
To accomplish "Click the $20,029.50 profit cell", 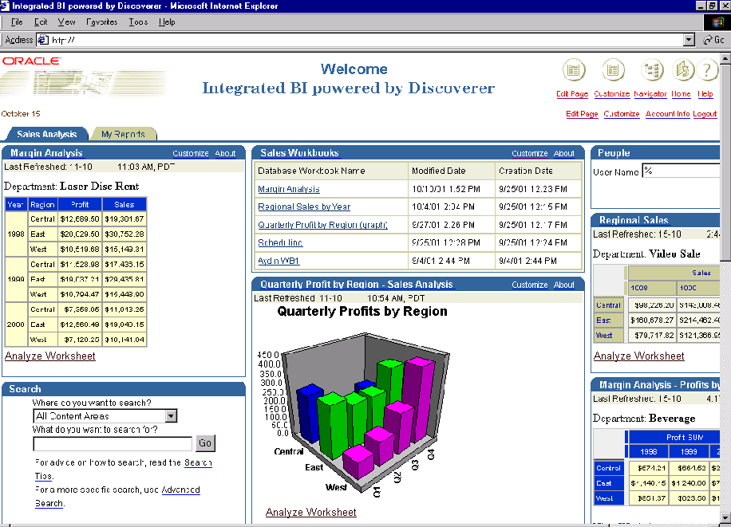I will pyautogui.click(x=80, y=234).
